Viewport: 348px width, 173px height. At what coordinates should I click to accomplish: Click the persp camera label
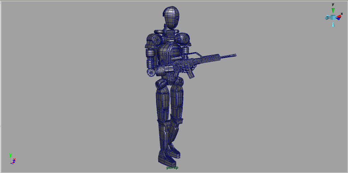[172, 168]
